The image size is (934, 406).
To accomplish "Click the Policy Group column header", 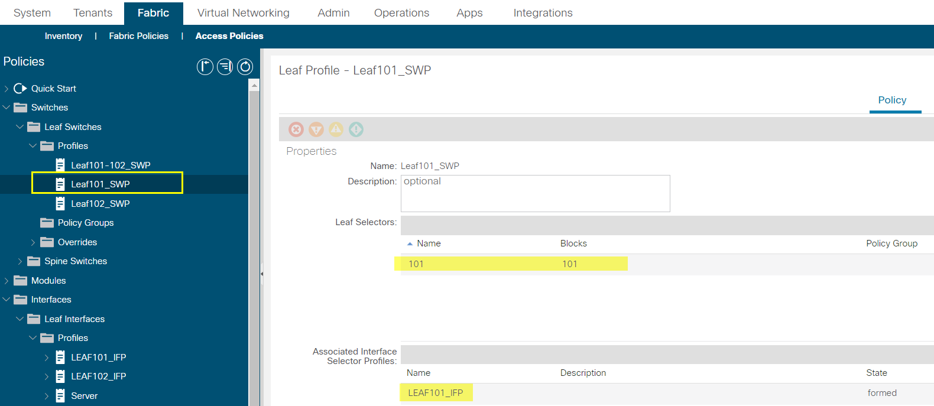I will point(891,243).
